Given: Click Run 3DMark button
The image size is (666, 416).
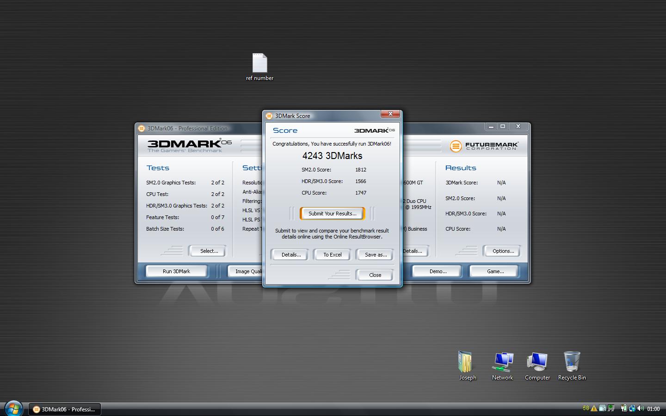Looking at the screenshot, I should pyautogui.click(x=176, y=271).
